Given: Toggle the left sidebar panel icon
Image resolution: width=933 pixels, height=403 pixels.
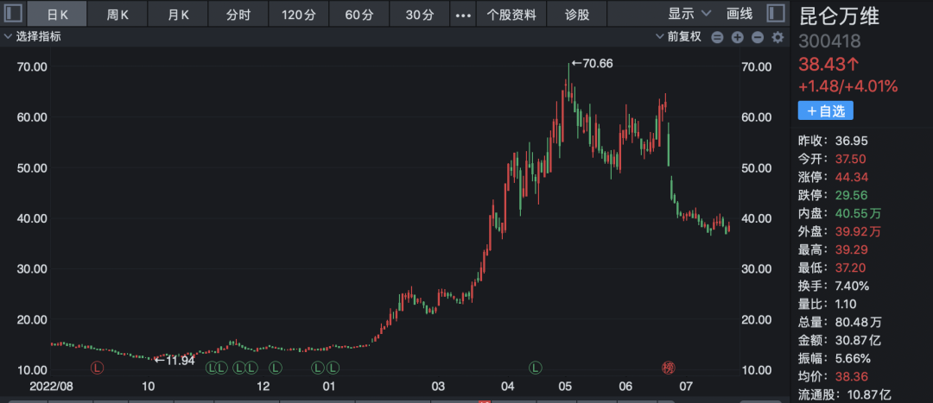Looking at the screenshot, I should coord(13,13).
